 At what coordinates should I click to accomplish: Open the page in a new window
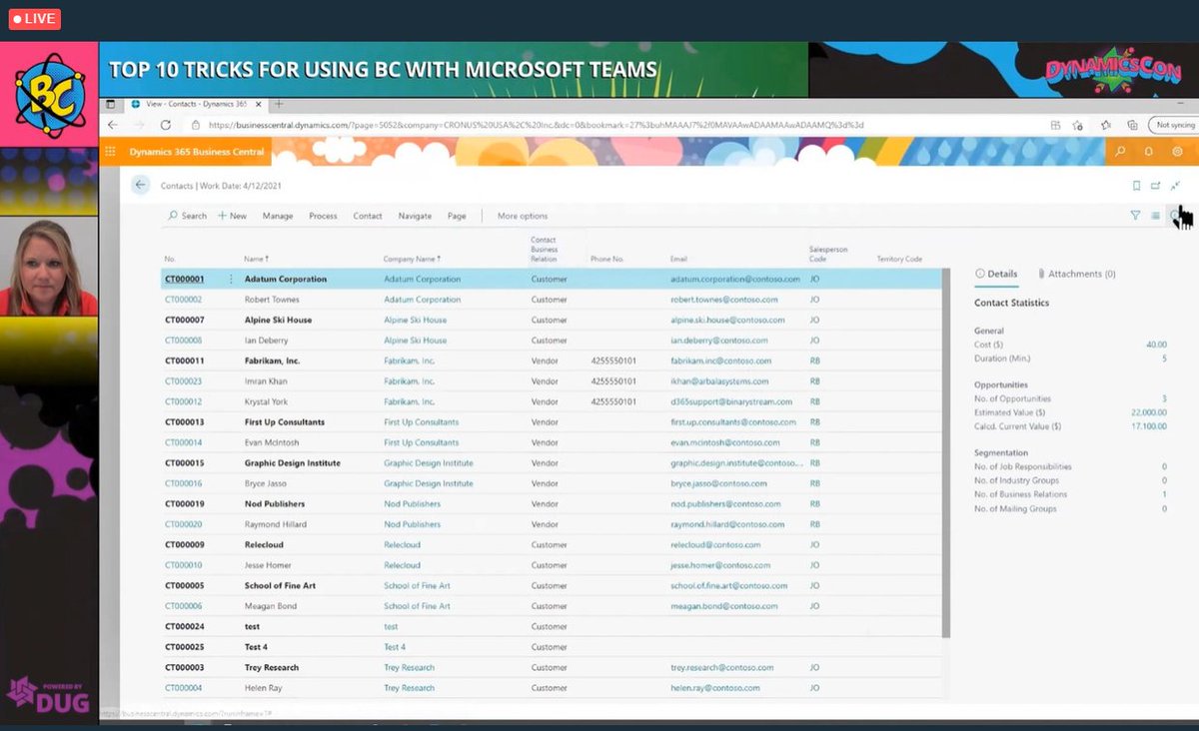1156,186
